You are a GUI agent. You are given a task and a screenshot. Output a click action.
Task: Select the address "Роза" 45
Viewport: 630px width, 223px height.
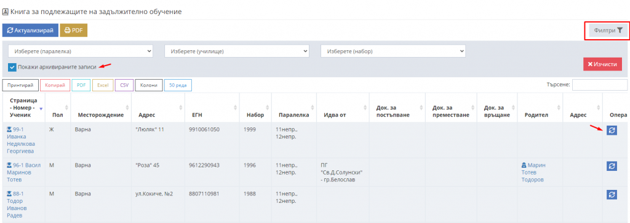pyautogui.click(x=148, y=165)
